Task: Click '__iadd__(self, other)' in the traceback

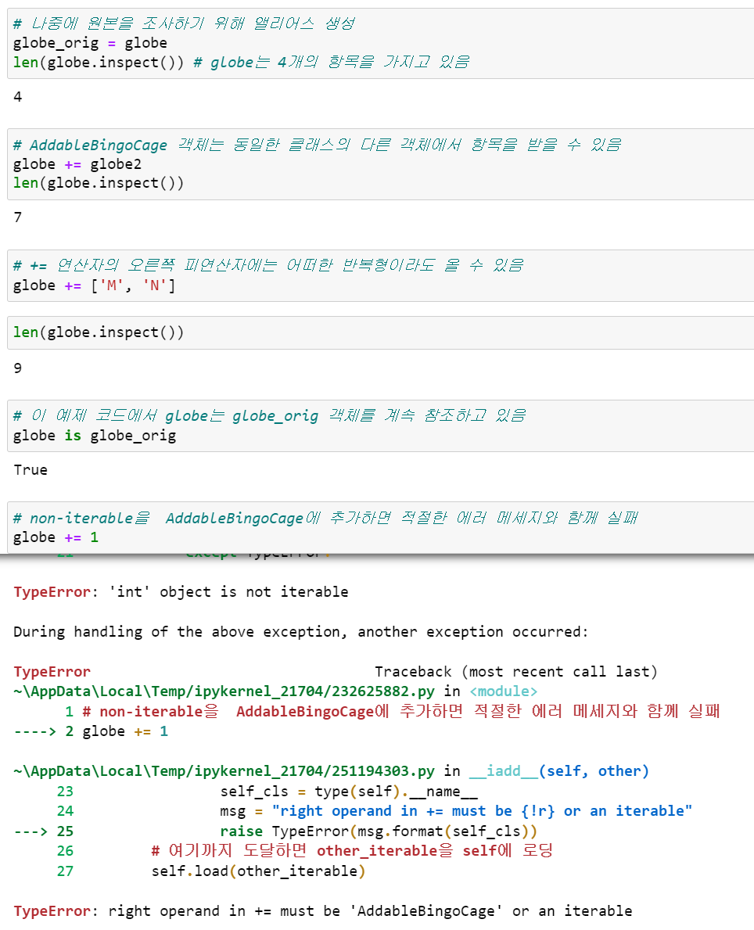Action: [x=559, y=771]
